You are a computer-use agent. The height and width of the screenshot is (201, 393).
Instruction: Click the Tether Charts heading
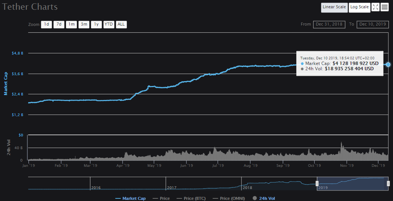tap(30, 7)
